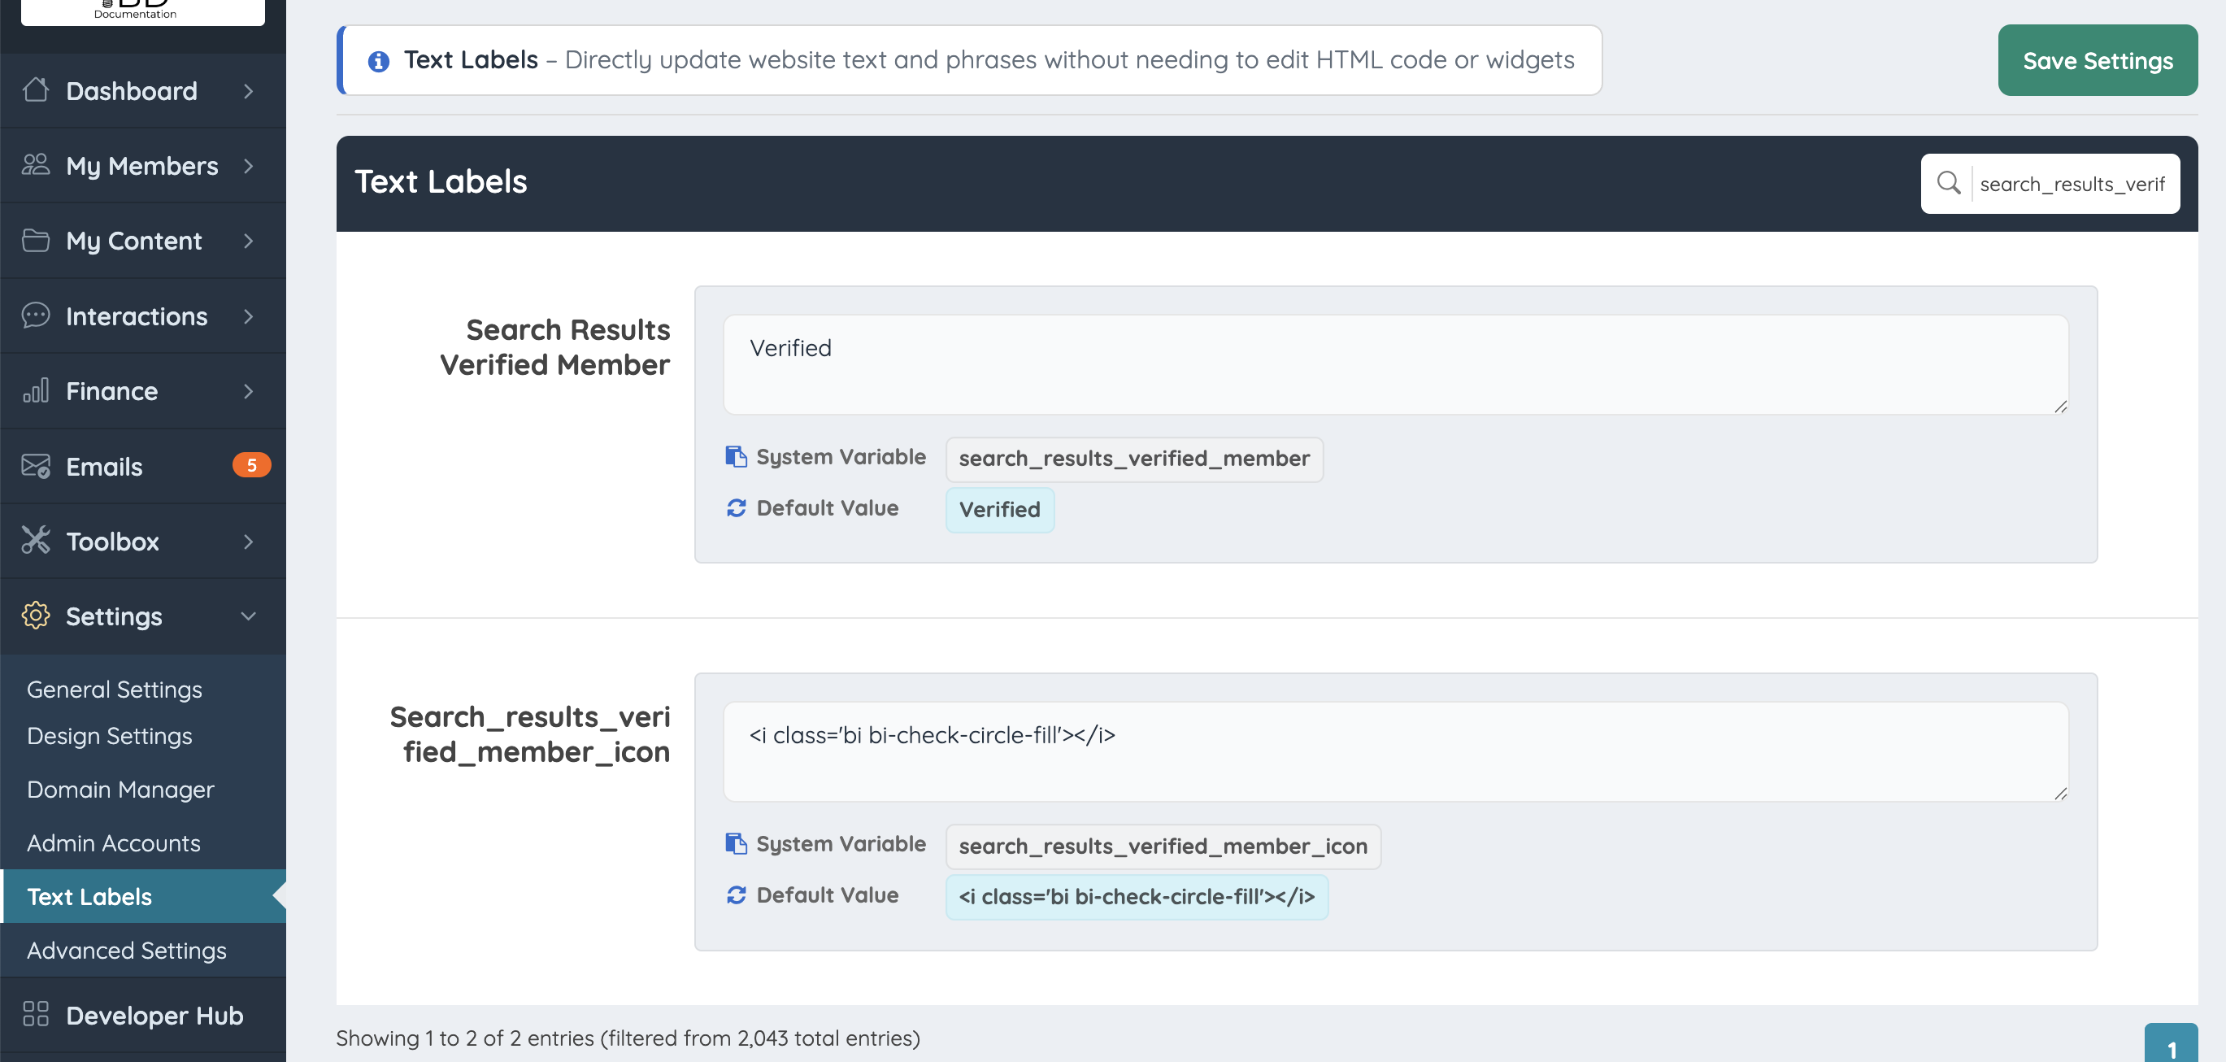Click the Finance bar chart icon
The width and height of the screenshot is (2226, 1062).
pyautogui.click(x=36, y=390)
